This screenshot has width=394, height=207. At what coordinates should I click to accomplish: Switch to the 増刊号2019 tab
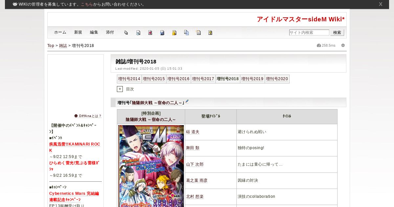click(252, 79)
